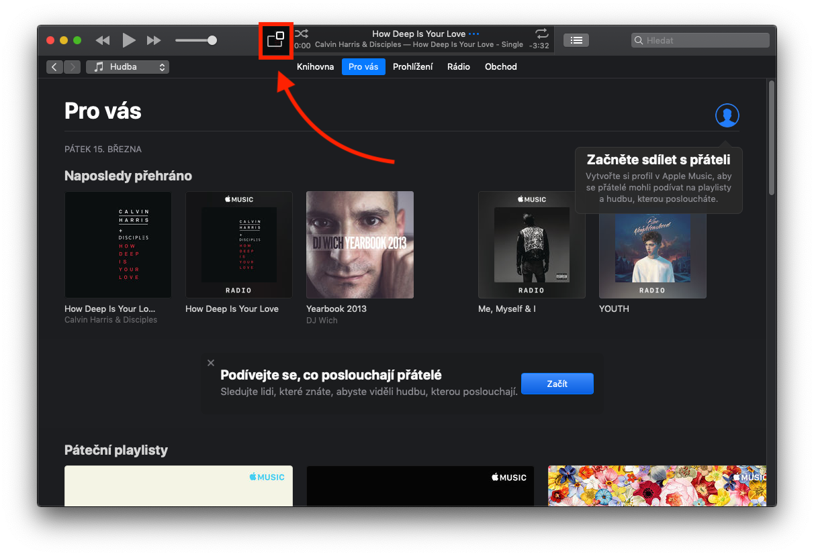Toggle repeat mode

tap(541, 34)
